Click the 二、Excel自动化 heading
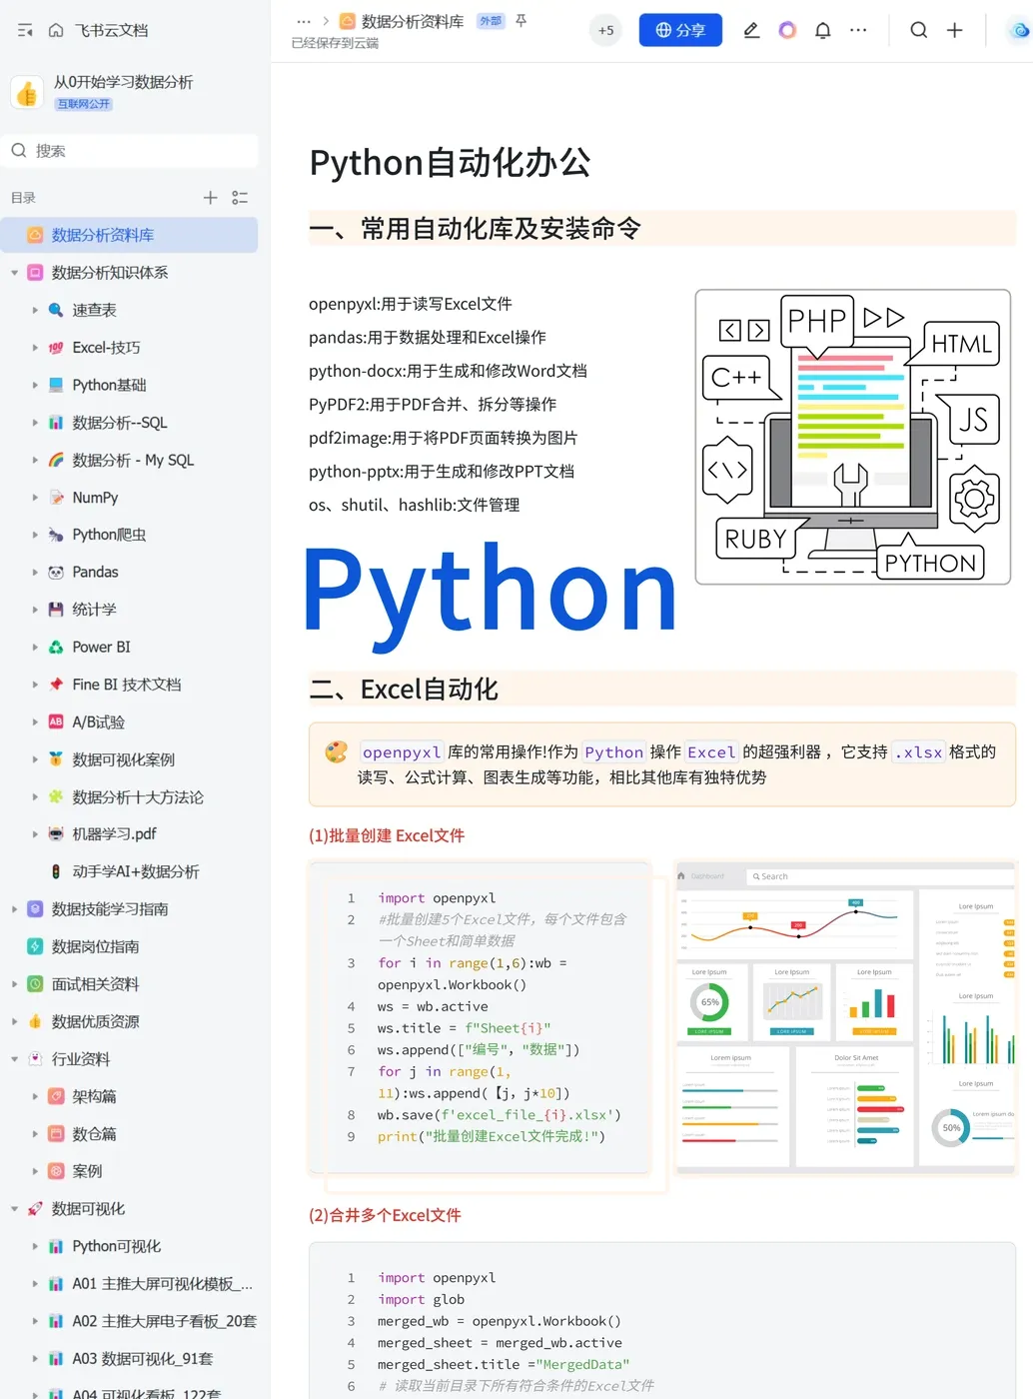 [x=404, y=689]
